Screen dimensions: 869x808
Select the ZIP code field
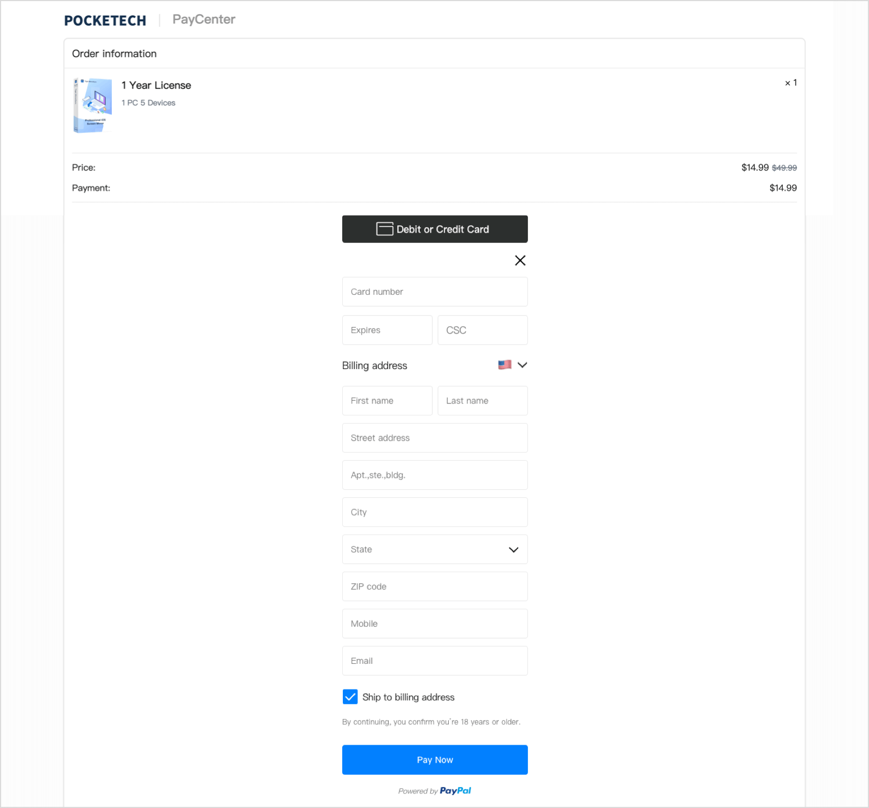pyautogui.click(x=434, y=586)
